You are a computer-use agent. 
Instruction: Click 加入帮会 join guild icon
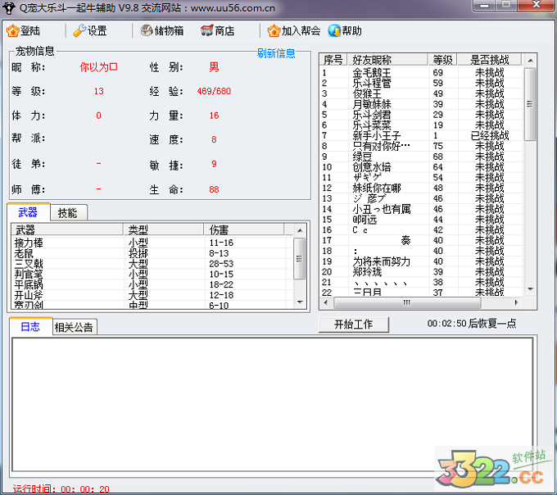(274, 31)
